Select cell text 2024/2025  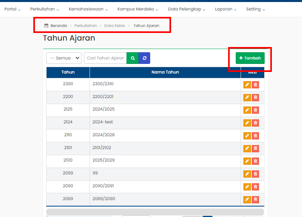point(104,109)
